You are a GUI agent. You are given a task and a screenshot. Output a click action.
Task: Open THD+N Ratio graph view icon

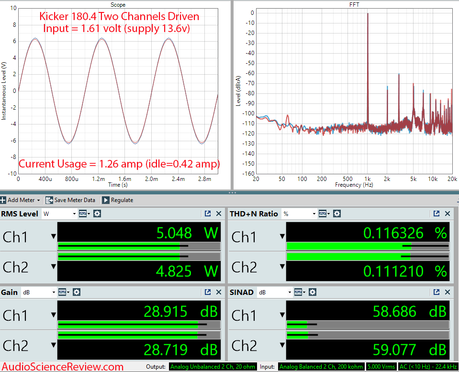(324, 214)
